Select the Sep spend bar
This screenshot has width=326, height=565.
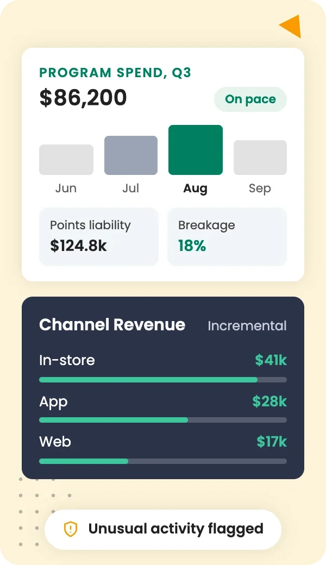[x=260, y=158]
